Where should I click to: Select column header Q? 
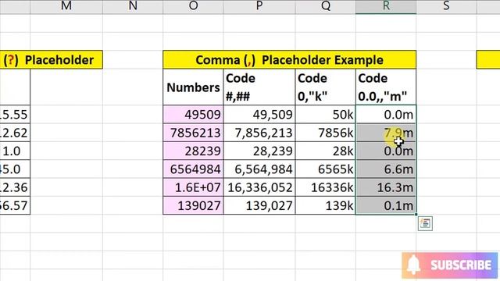[x=326, y=5]
